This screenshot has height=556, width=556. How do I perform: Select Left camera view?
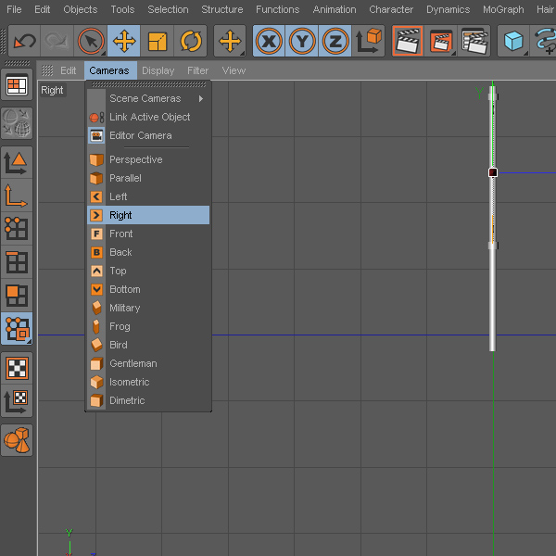pyautogui.click(x=148, y=196)
